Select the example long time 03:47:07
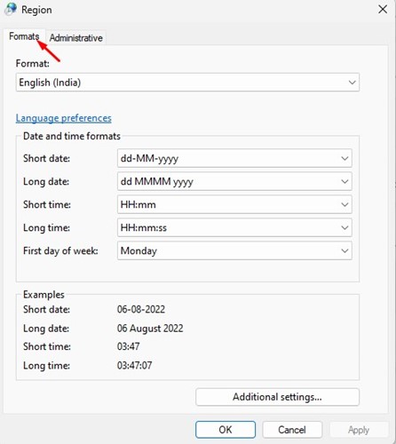Image resolution: width=396 pixels, height=444 pixels. tap(134, 365)
